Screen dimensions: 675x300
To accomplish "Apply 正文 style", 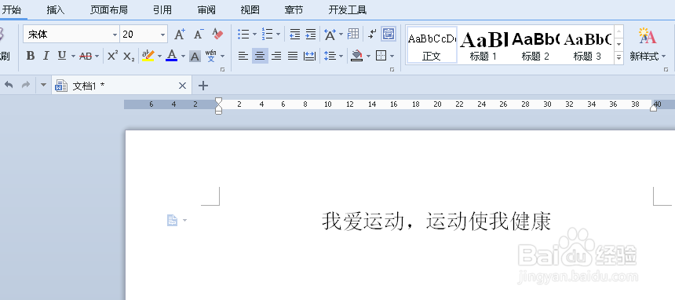I will coord(432,45).
